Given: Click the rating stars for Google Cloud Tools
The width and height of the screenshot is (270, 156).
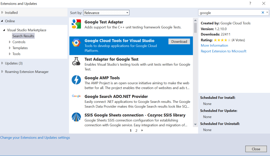Looking at the screenshot, I should [222, 40].
